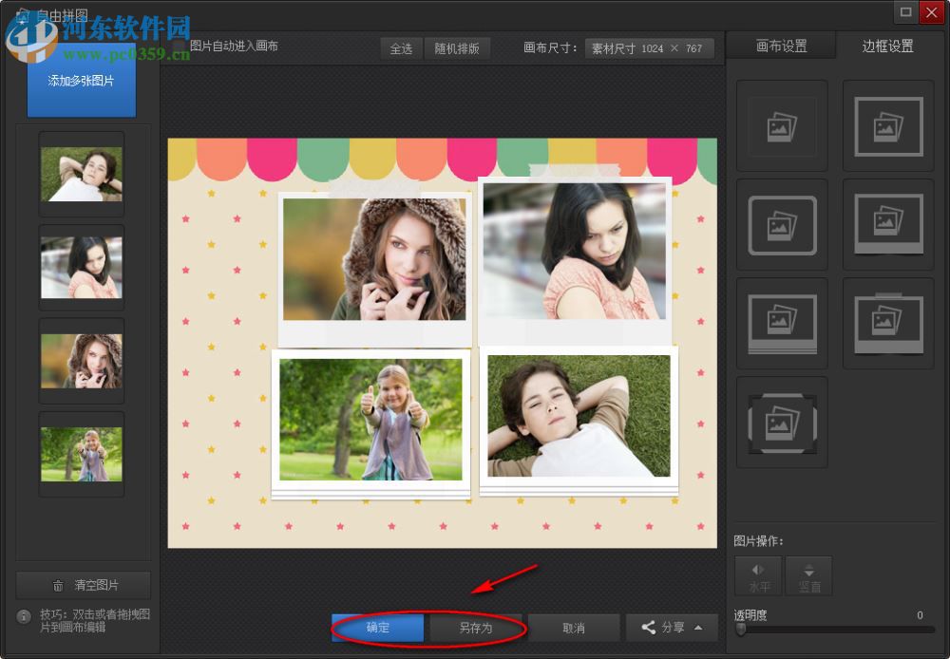
Task: Select the girl in fur hood thumbnail
Action: click(82, 361)
